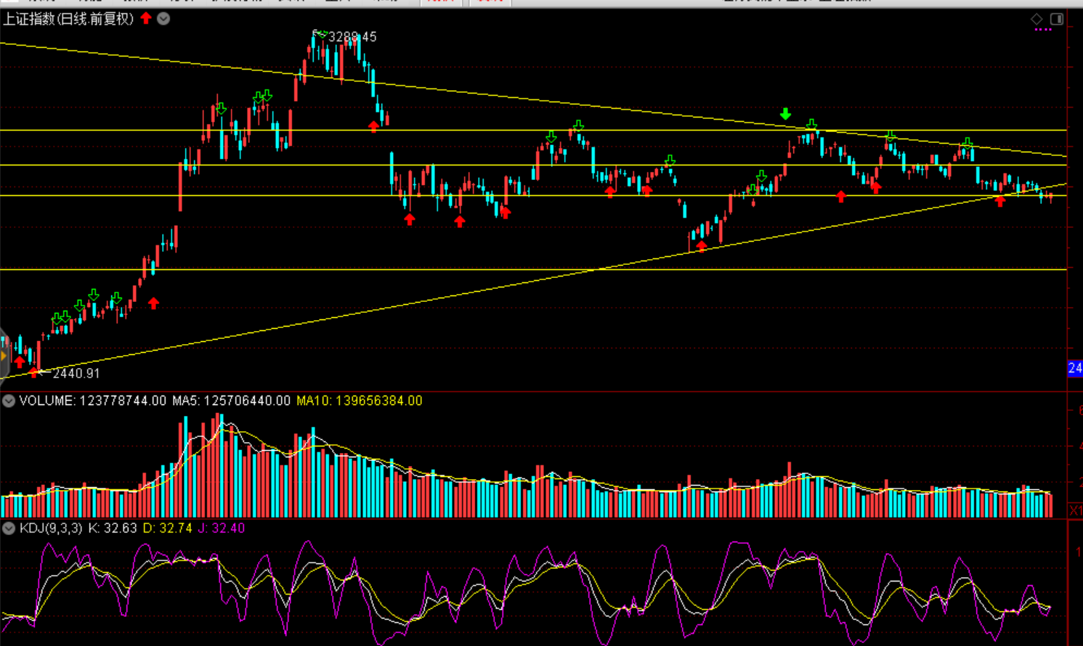1083x646 pixels.
Task: Click the 2440.91 low price label
Action: 76,373
